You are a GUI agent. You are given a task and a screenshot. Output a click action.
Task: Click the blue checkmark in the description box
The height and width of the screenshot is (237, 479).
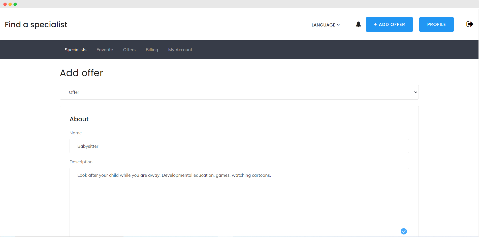[404, 231]
